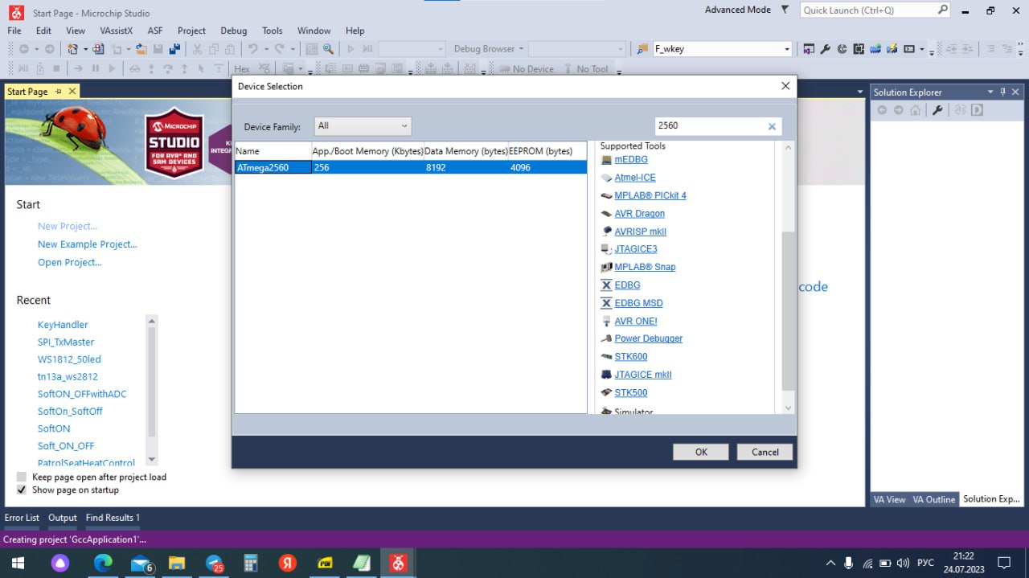This screenshot has width=1029, height=578.
Task: Open Yandex browser from the taskbar
Action: (288, 563)
